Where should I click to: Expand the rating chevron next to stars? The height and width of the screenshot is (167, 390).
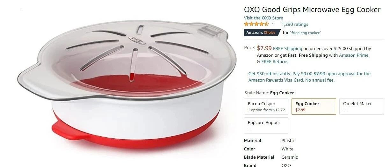tap(273, 24)
